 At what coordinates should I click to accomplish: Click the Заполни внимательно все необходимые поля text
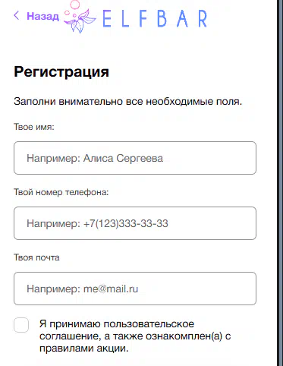pyautogui.click(x=128, y=102)
